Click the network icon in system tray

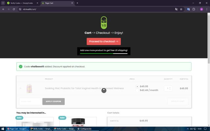click(195, 129)
